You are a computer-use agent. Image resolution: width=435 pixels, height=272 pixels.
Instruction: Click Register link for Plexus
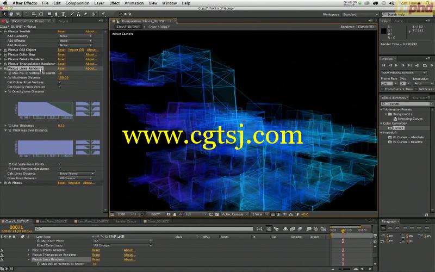pyautogui.click(x=74, y=183)
